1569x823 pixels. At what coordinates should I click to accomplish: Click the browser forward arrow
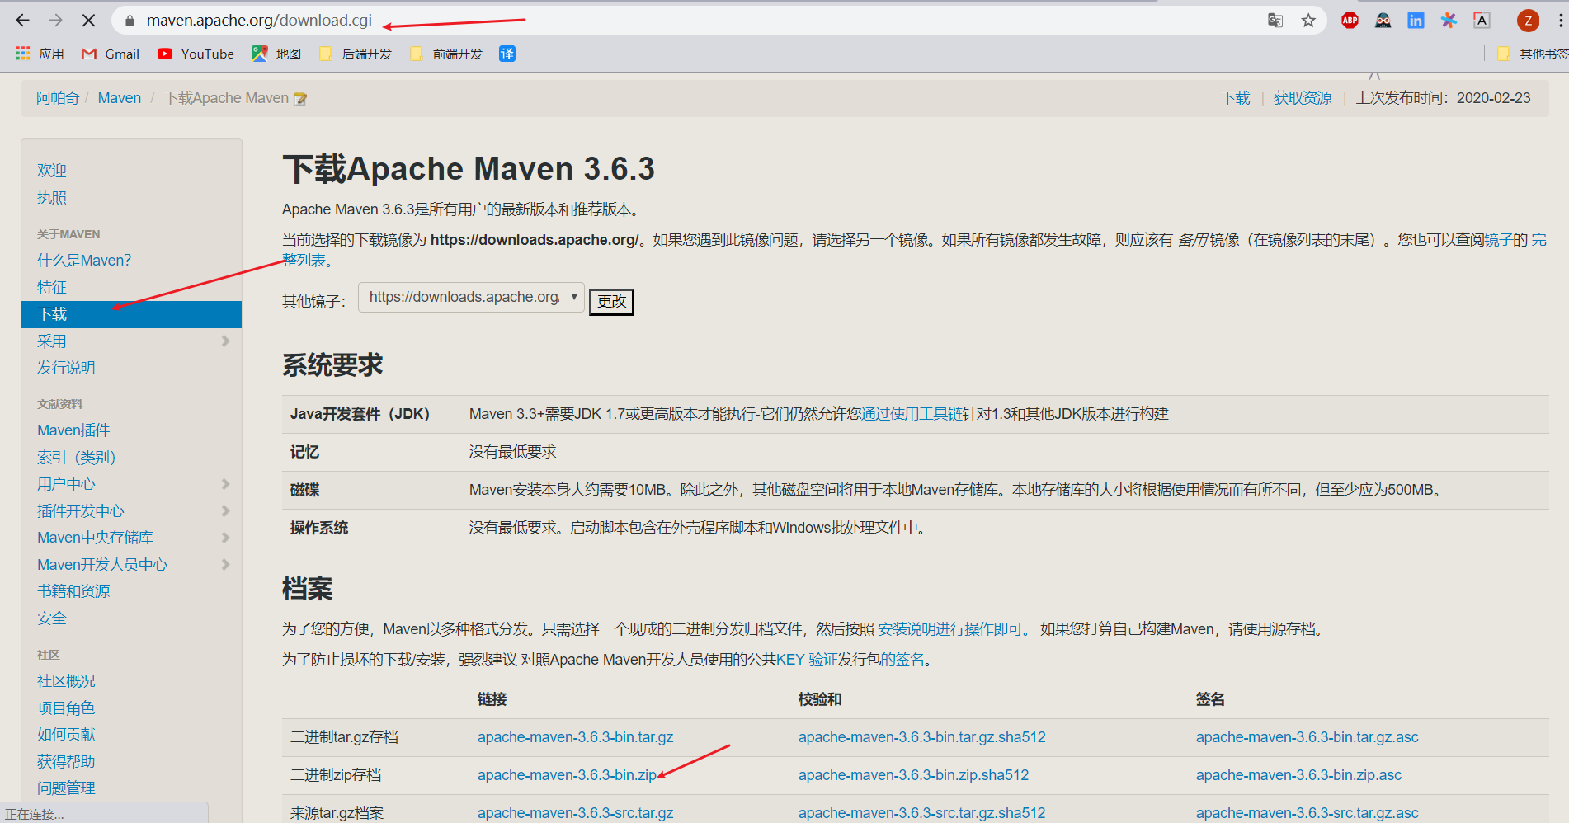[x=55, y=21]
